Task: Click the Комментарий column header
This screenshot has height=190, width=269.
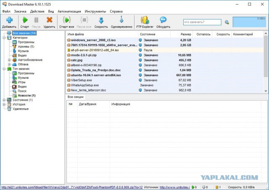Action: (x=248, y=35)
